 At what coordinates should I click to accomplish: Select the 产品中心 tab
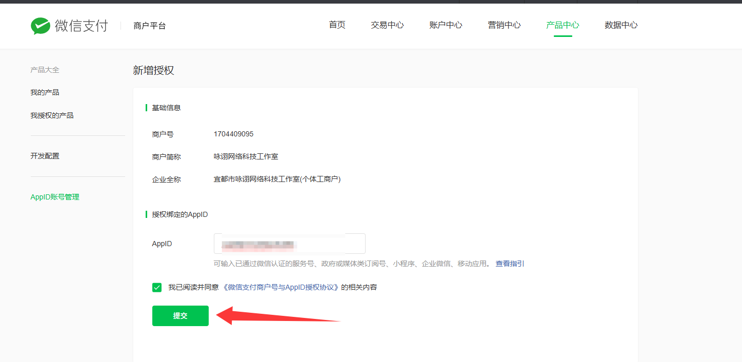[x=563, y=25]
